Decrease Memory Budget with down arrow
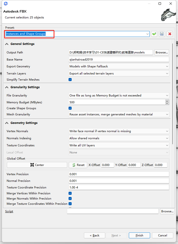The width and height of the screenshot is (178, 244). tap(167, 103)
